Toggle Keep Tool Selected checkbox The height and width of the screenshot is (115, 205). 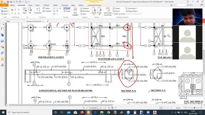click(x=133, y=14)
